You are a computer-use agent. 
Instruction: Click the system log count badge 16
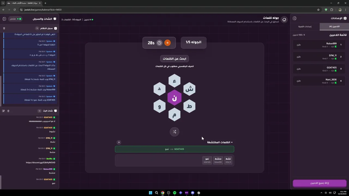pyautogui.click(x=37, y=28)
